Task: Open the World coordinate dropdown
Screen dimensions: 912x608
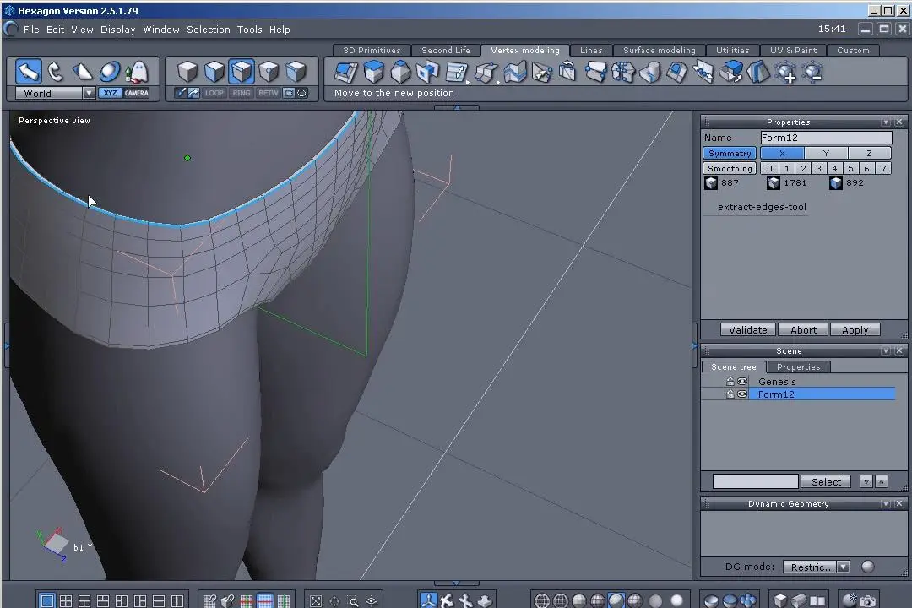Action: click(89, 93)
